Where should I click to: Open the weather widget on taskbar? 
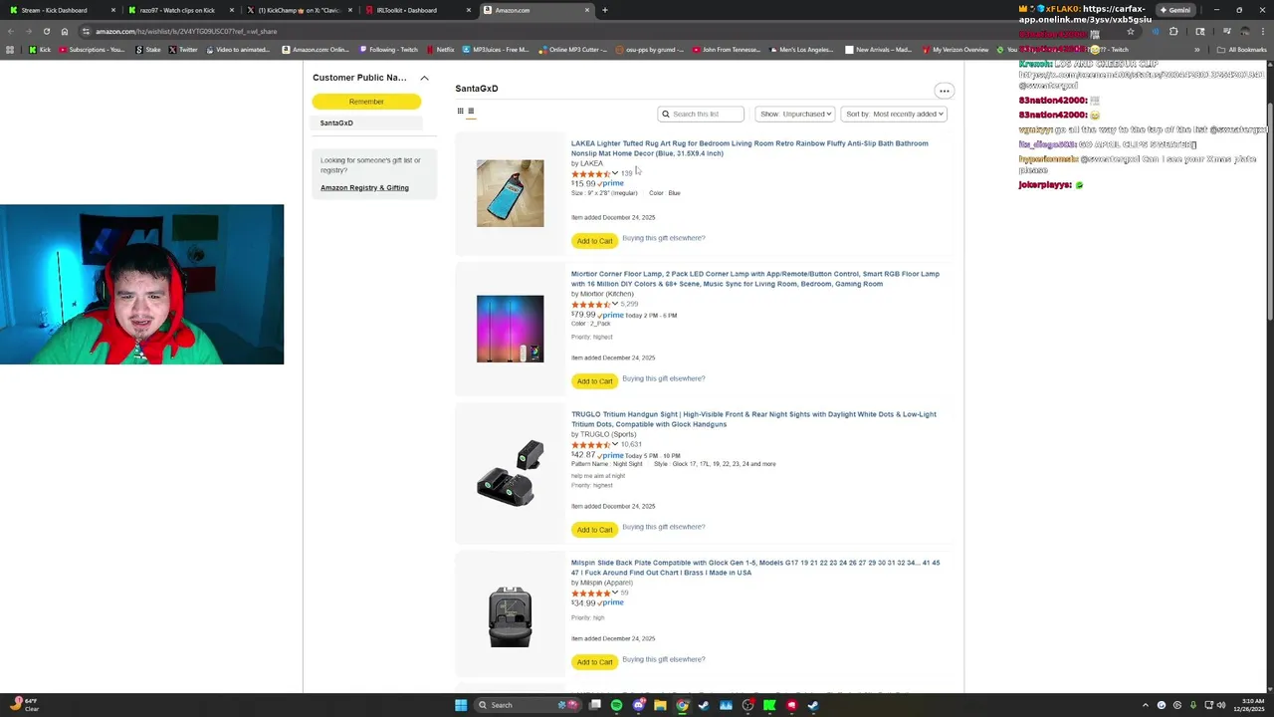point(24,705)
